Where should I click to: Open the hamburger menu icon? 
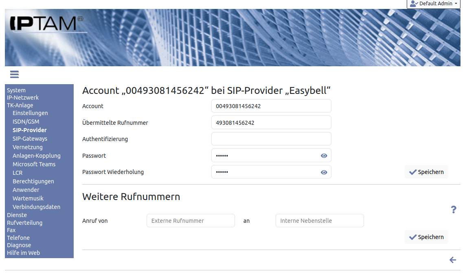click(15, 74)
